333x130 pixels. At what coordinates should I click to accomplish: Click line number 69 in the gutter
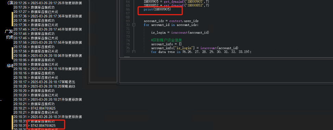[x=128, y=21]
